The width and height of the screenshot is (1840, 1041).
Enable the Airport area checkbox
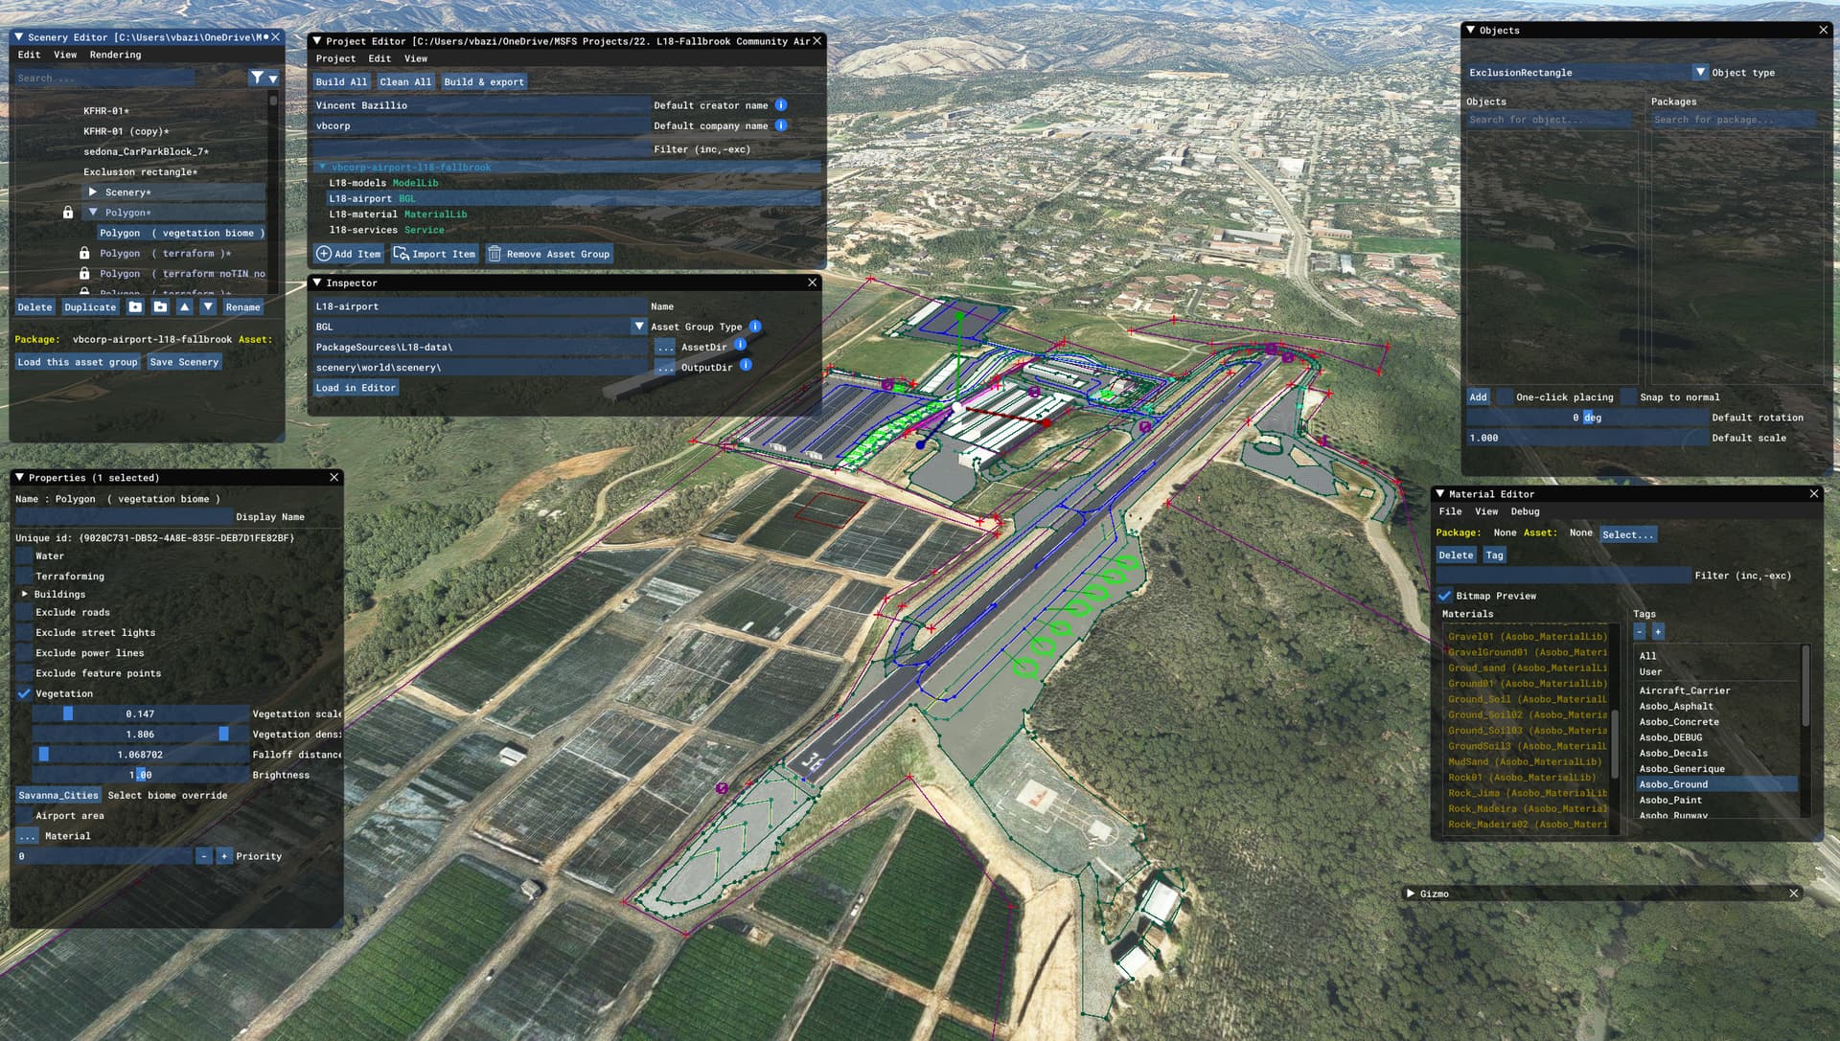[24, 816]
